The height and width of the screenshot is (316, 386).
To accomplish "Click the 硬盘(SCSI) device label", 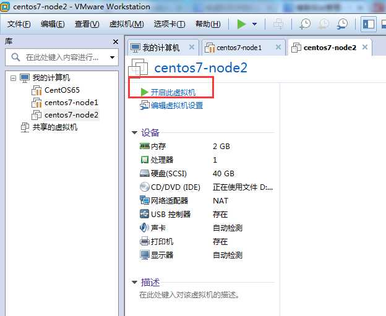I will 169,174.
